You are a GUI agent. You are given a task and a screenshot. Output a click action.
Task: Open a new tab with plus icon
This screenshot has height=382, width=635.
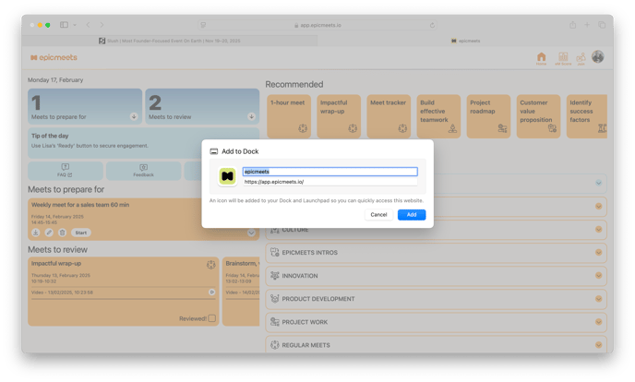point(587,25)
